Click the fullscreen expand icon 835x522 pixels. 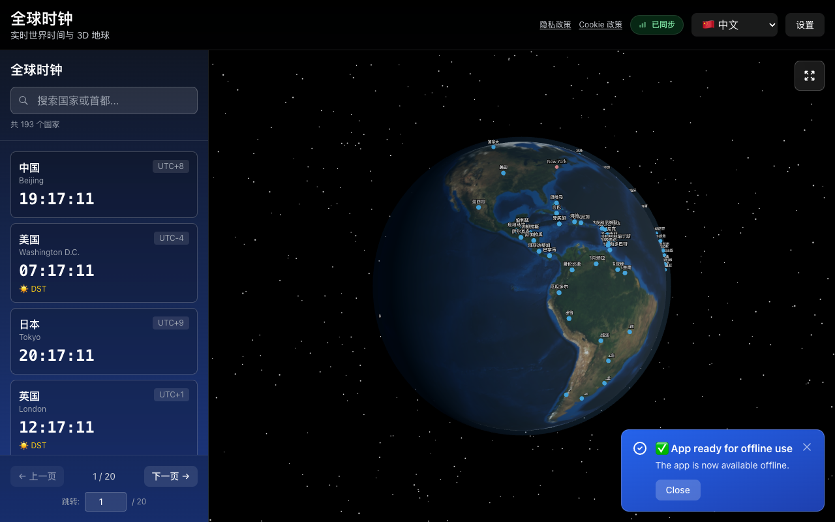810,76
